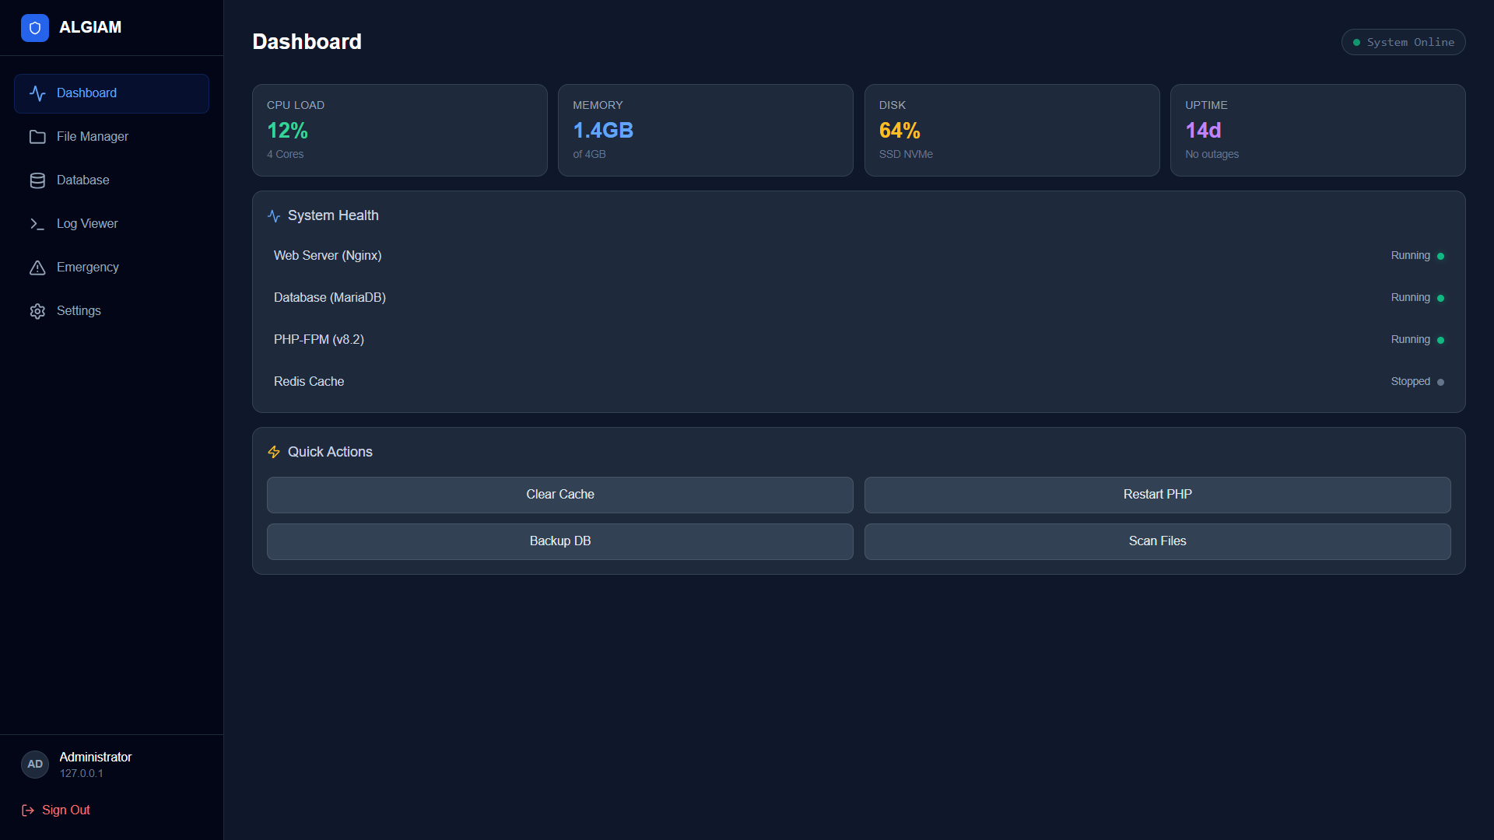Click the Sign Out link
This screenshot has height=840, width=1494.
point(65,810)
